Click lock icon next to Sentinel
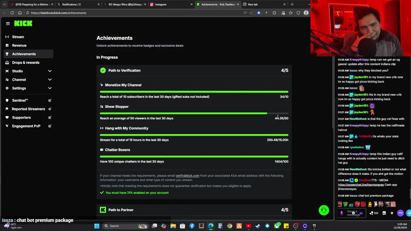The width and height of the screenshot is (411, 231). click(x=50, y=100)
